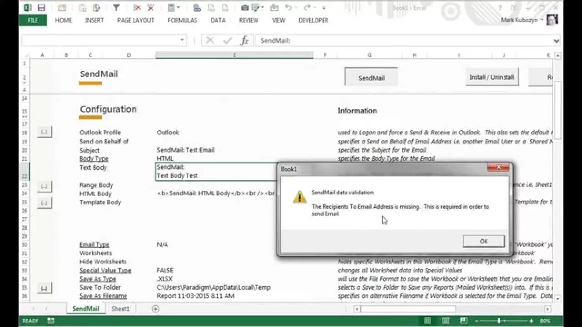Open the calculator icon's dropdown arrow

coord(178,8)
